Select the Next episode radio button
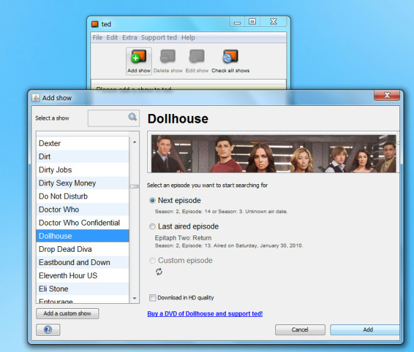Screen dimensions: 414x352 [152, 200]
